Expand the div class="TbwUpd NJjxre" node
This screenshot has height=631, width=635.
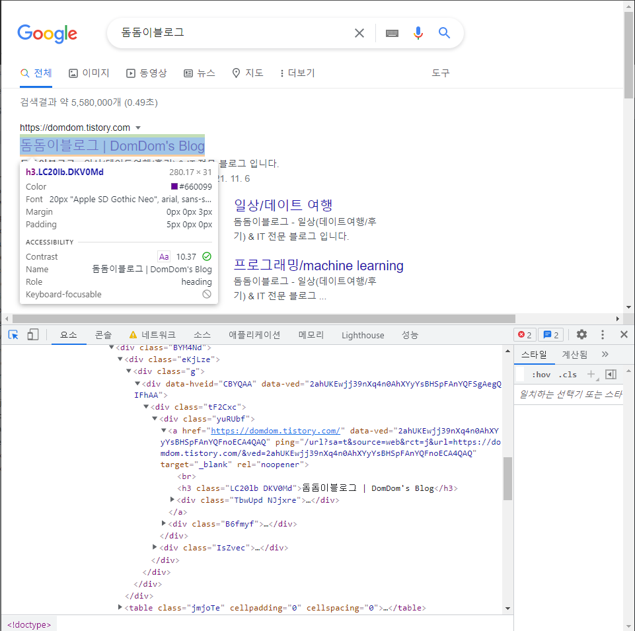click(172, 500)
